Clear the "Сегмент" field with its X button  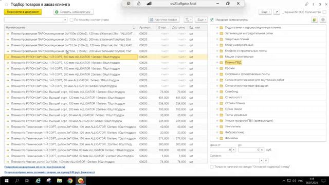click(266, 161)
